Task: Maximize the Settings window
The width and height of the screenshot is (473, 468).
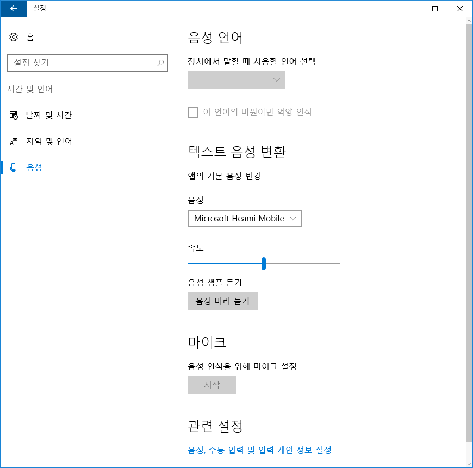Action: click(434, 9)
